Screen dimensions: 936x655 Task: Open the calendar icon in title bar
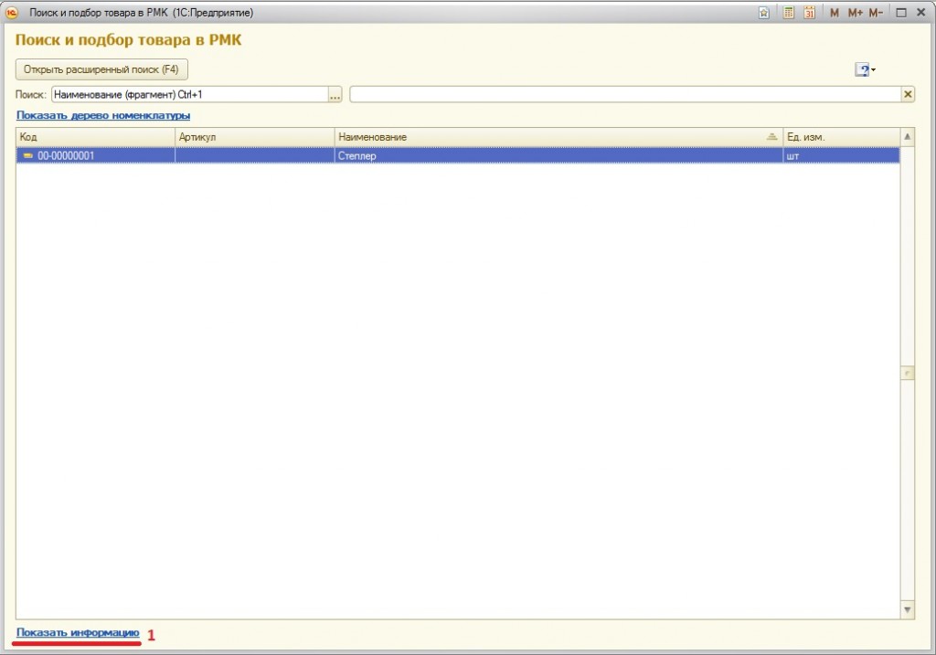pyautogui.click(x=809, y=13)
